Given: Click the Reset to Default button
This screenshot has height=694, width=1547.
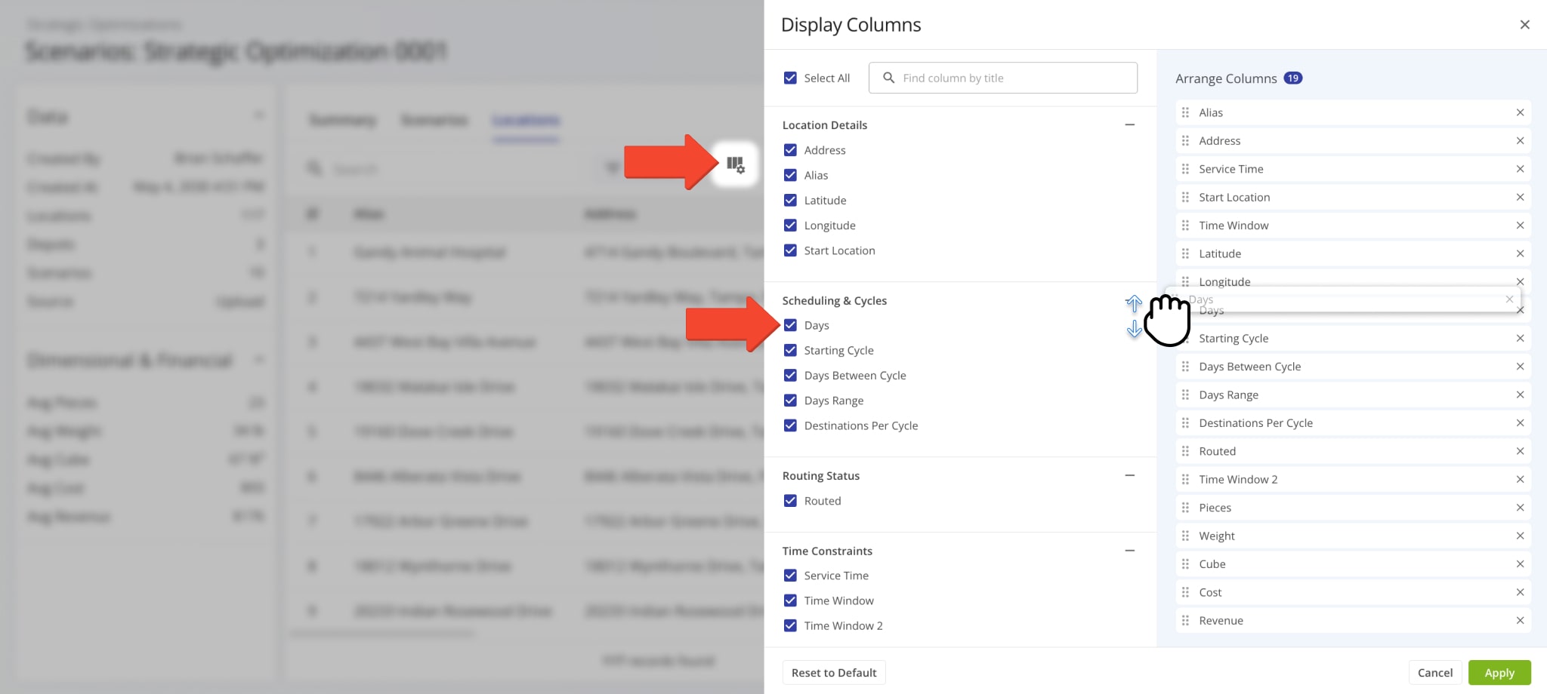Looking at the screenshot, I should pos(833,673).
